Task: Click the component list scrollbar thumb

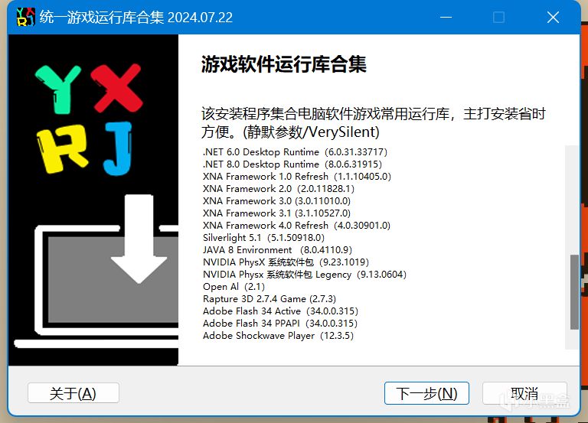Action: (x=574, y=292)
